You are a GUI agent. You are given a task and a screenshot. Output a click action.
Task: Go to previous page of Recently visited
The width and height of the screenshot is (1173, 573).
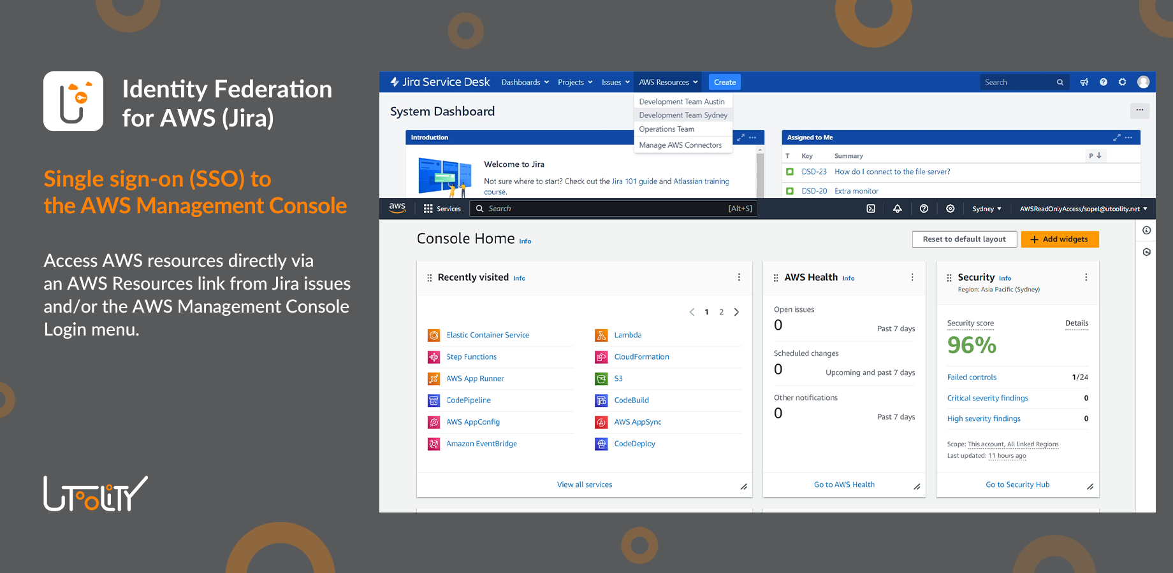692,312
